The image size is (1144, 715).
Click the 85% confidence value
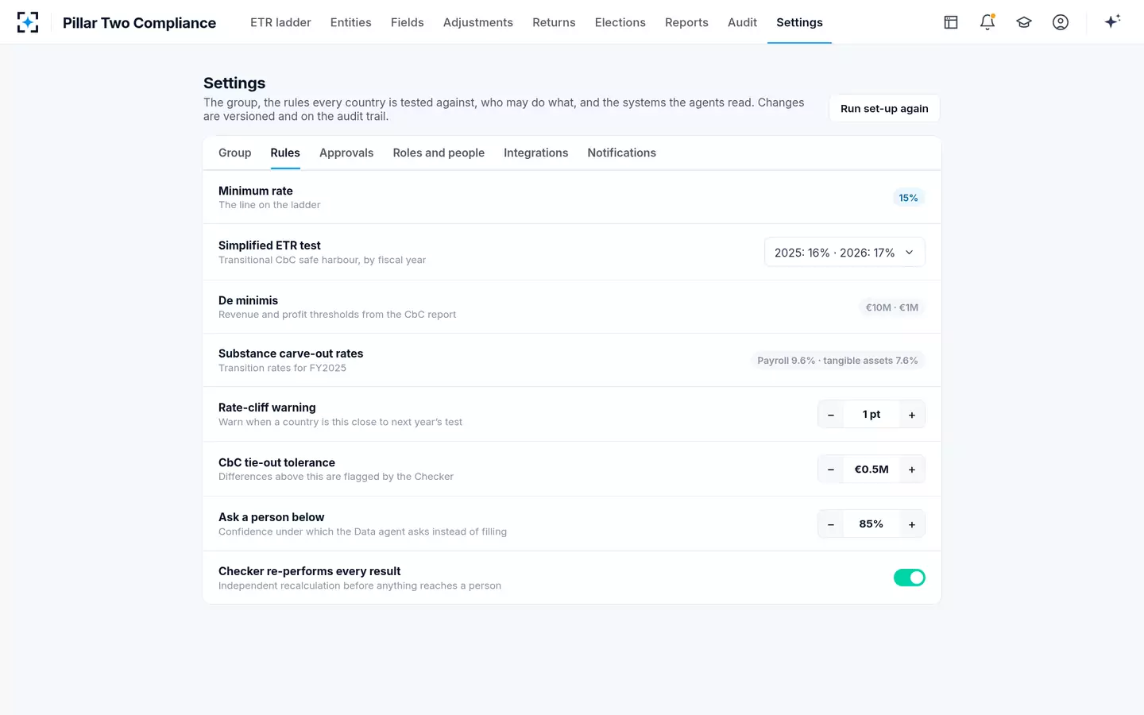[872, 524]
